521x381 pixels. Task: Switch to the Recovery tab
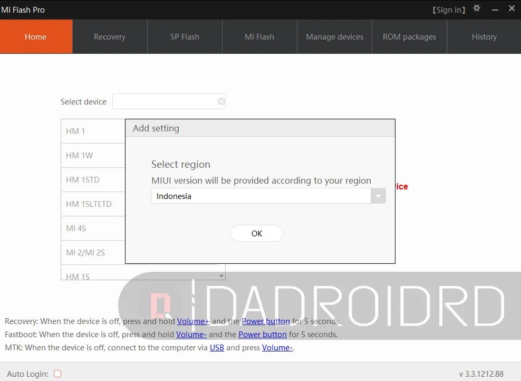(x=109, y=36)
